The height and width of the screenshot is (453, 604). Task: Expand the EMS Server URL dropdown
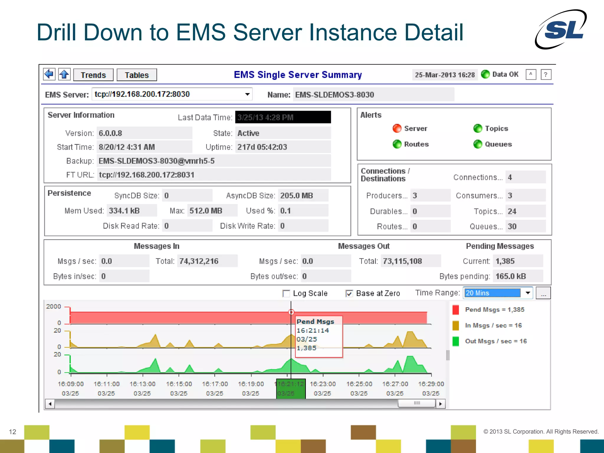(x=247, y=94)
